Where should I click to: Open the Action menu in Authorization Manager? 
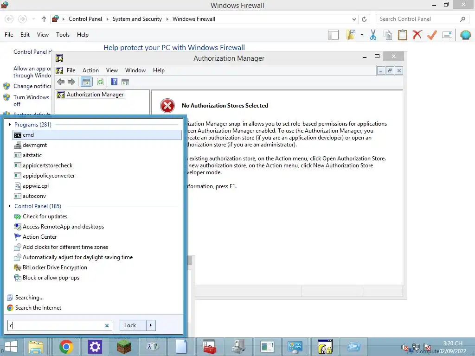pos(90,70)
